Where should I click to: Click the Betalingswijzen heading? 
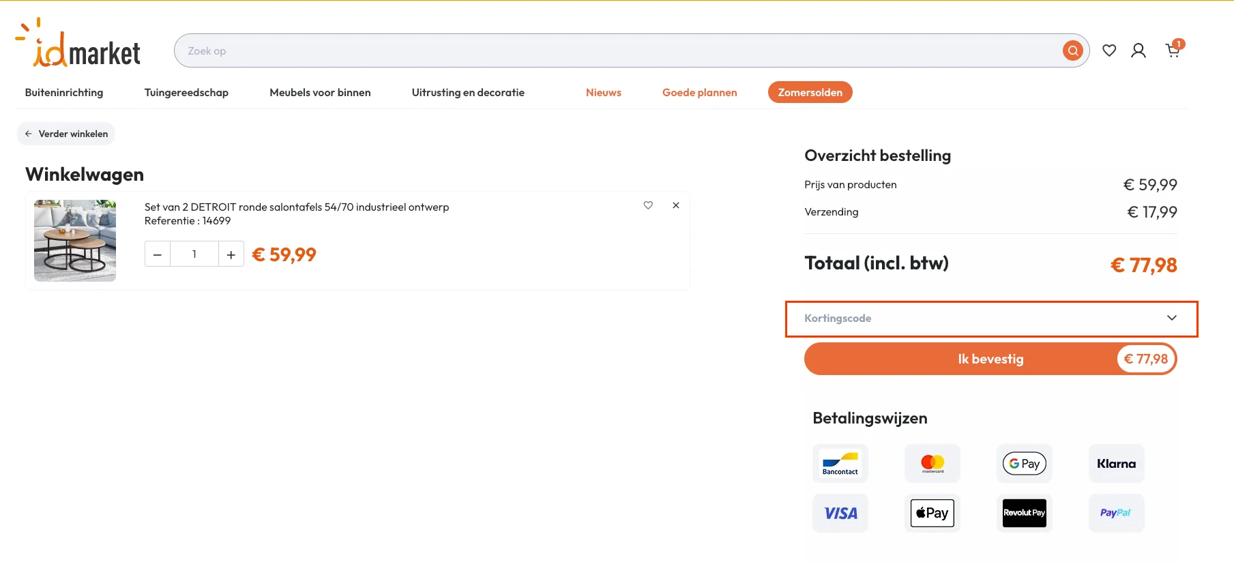[870, 418]
